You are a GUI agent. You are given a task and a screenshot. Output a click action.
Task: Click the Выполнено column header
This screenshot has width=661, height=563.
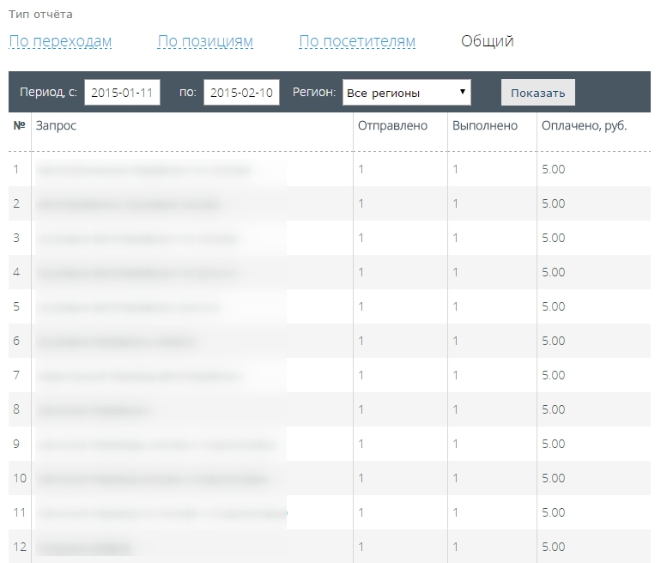pyautogui.click(x=485, y=126)
